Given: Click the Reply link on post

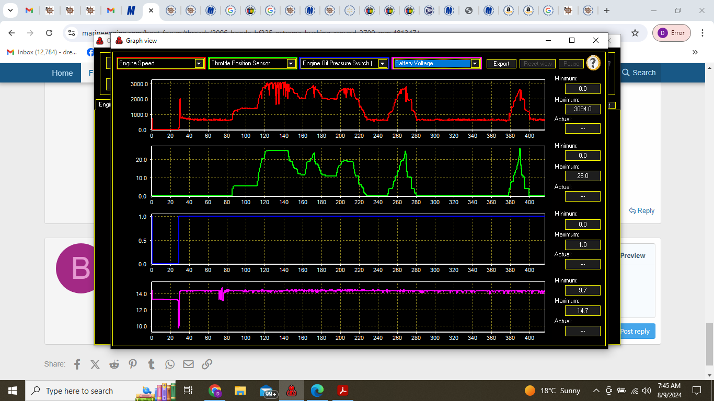Looking at the screenshot, I should [x=642, y=210].
